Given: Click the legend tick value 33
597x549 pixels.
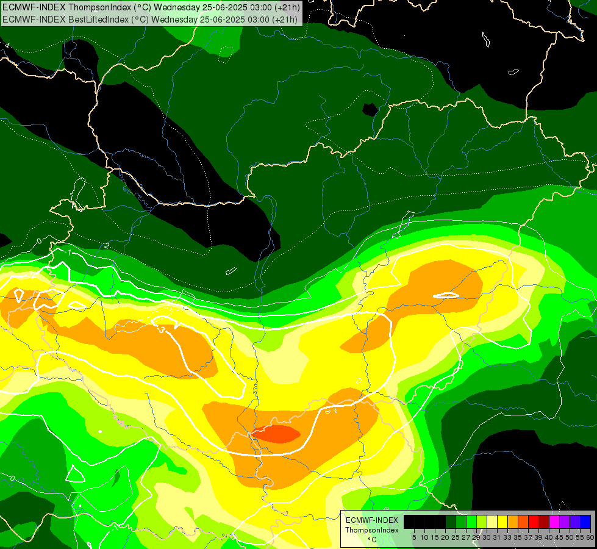Looking at the screenshot, I should tap(507, 537).
